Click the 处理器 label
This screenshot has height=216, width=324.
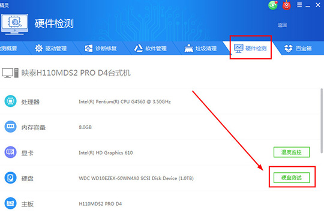point(31,101)
